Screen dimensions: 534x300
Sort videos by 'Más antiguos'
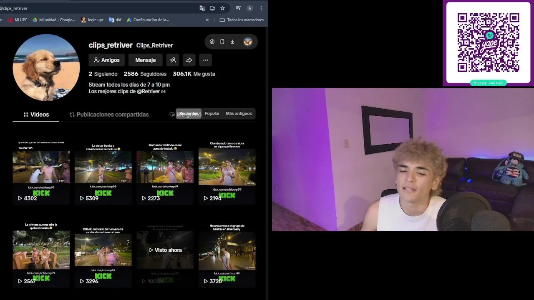[x=239, y=113]
